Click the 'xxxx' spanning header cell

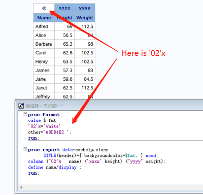64,8
